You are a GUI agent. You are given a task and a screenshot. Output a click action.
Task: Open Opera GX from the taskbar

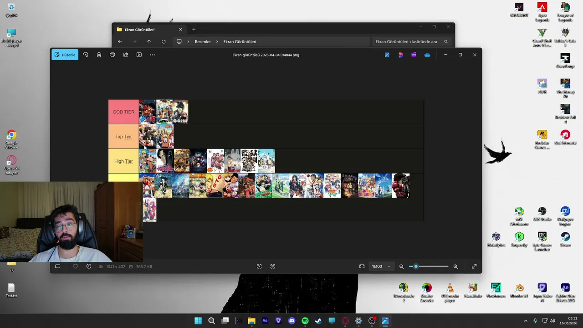coord(345,321)
